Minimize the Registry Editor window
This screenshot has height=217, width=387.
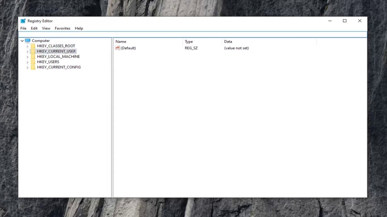coord(330,21)
